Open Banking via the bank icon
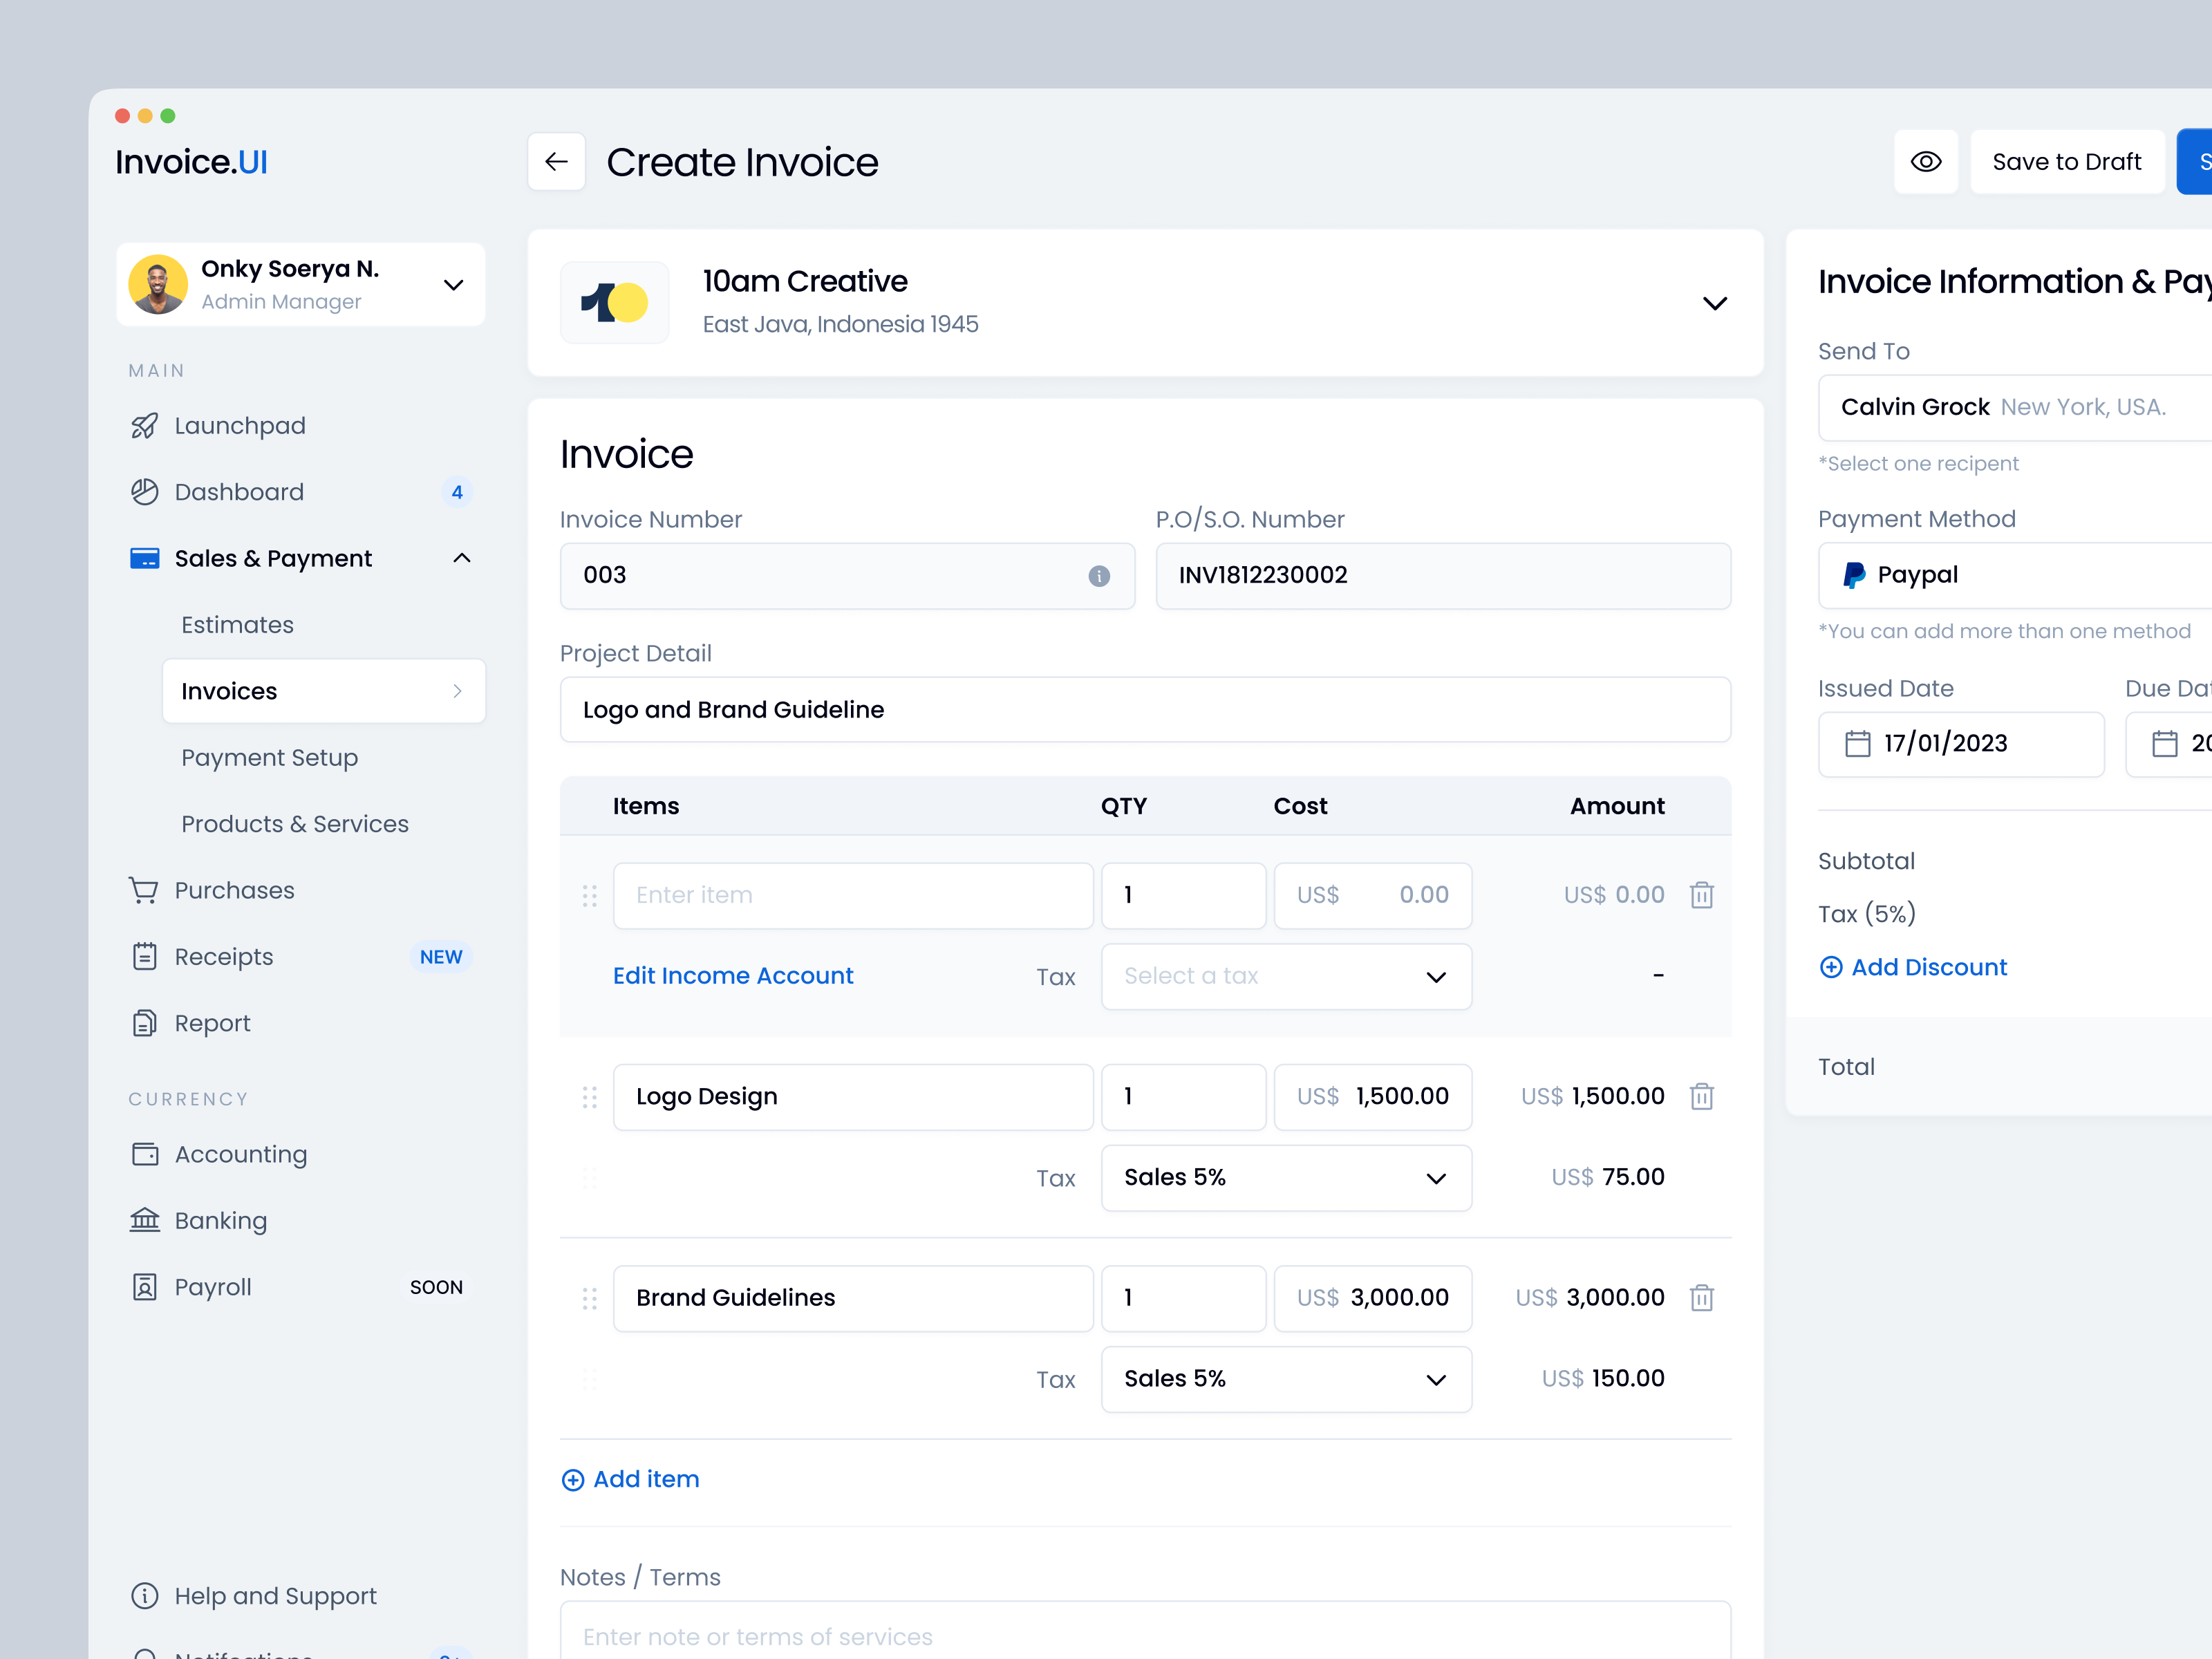Image resolution: width=2212 pixels, height=1659 pixels. (x=145, y=1220)
